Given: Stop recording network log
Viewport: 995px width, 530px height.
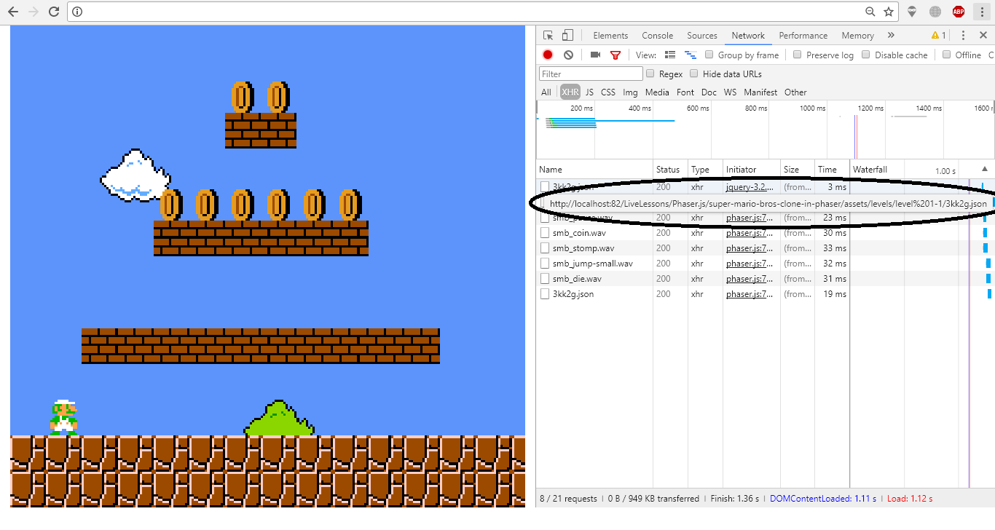Looking at the screenshot, I should [x=548, y=55].
